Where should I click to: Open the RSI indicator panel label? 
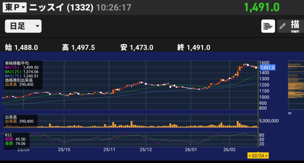[8, 135]
